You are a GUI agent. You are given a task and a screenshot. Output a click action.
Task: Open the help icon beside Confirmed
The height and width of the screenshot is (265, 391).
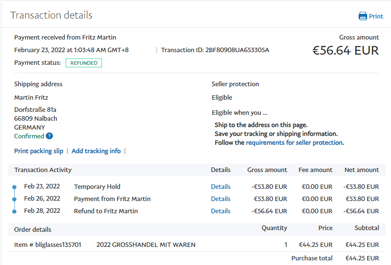tap(49, 136)
